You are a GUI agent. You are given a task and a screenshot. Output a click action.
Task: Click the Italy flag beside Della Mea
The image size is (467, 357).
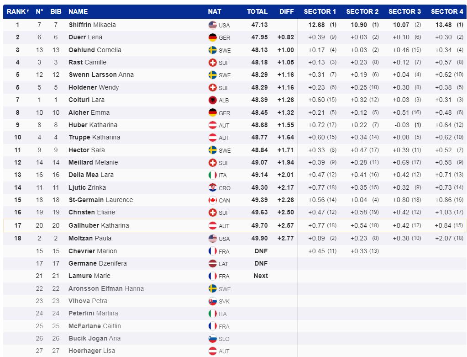coord(212,175)
